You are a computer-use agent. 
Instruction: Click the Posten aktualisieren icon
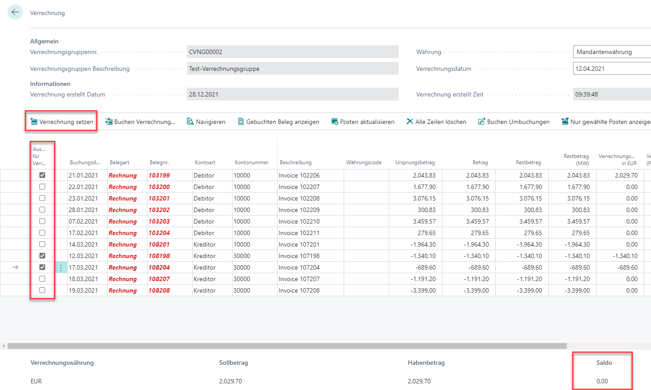pyautogui.click(x=335, y=122)
